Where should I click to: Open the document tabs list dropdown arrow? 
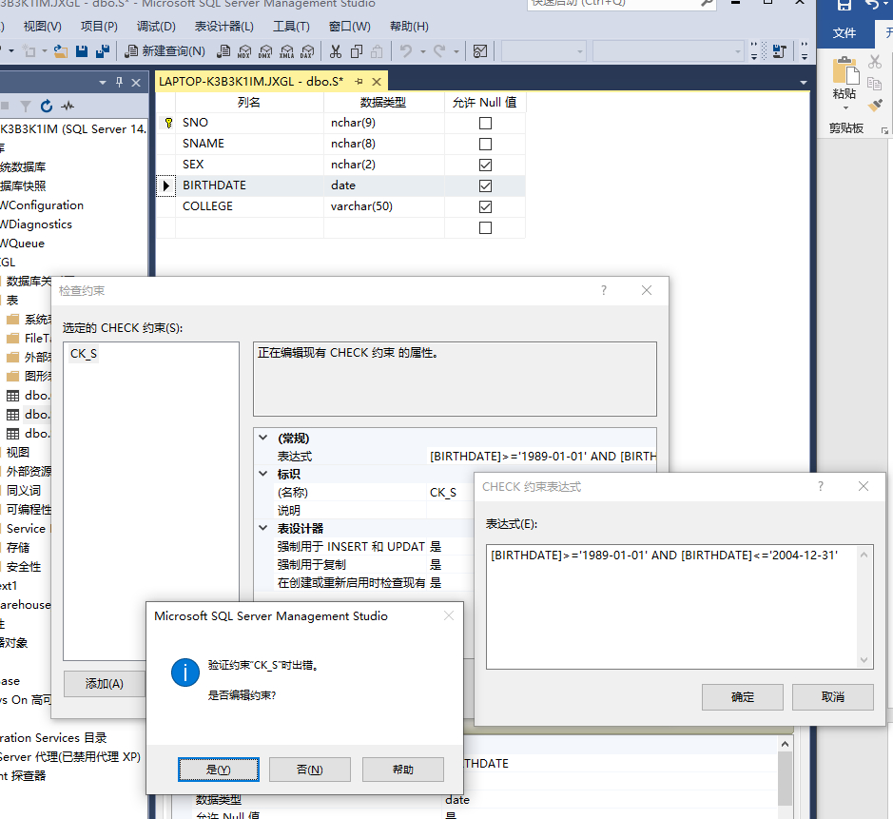804,83
